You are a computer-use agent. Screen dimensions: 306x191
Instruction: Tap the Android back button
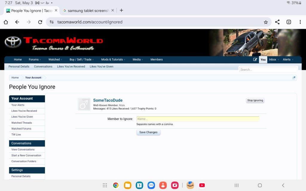pyautogui.click(x=283, y=185)
